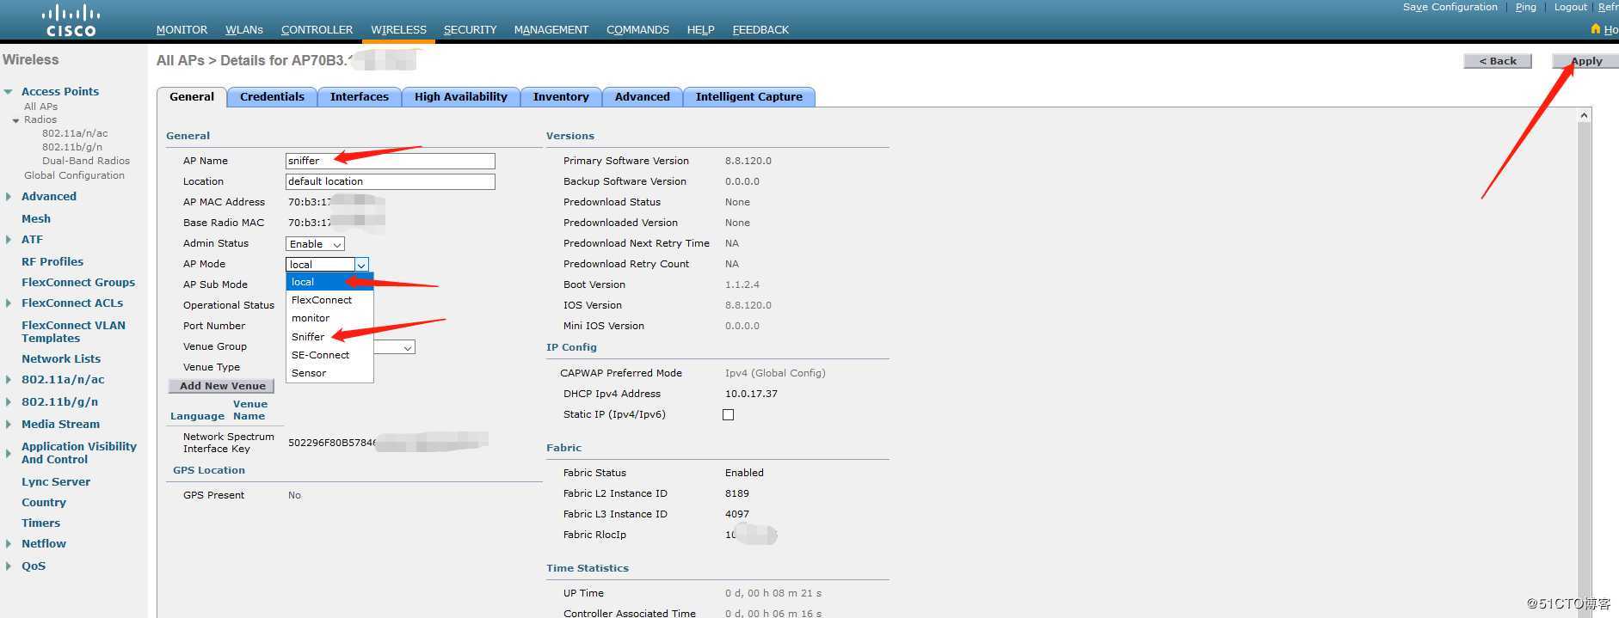The image size is (1619, 618).
Task: Select the General tab
Action: pyautogui.click(x=192, y=97)
